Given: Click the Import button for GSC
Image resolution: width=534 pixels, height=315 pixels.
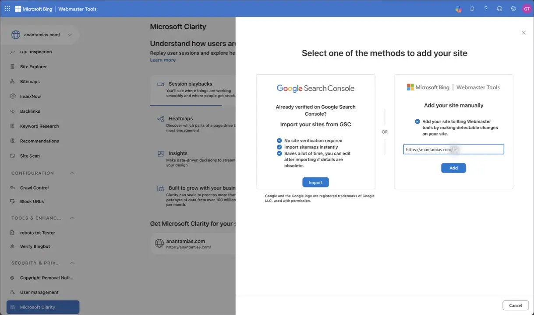Looking at the screenshot, I should 315,182.
